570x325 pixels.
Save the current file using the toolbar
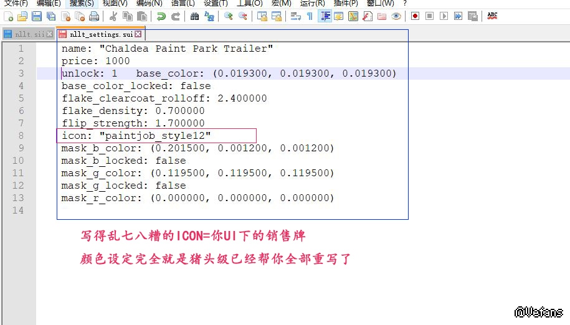(x=37, y=16)
